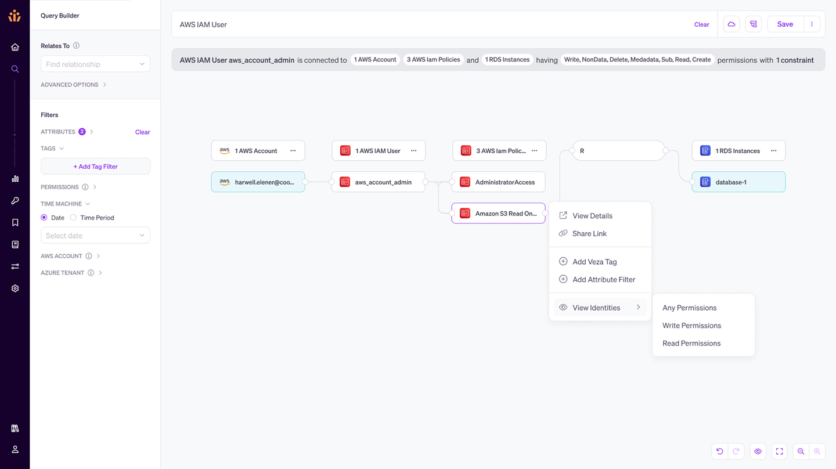
Task: Click the AWS Account filter info icon
Action: coord(89,256)
